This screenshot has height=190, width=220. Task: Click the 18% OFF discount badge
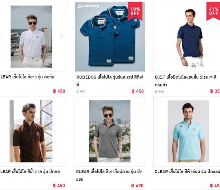coord(135,11)
